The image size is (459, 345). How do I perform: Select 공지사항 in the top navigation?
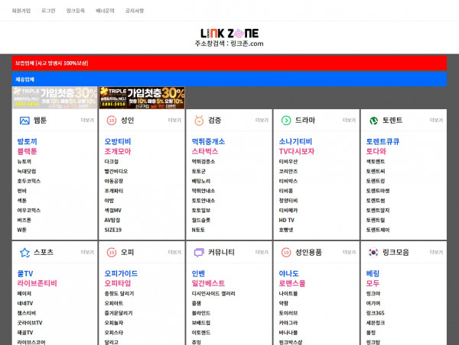[134, 11]
